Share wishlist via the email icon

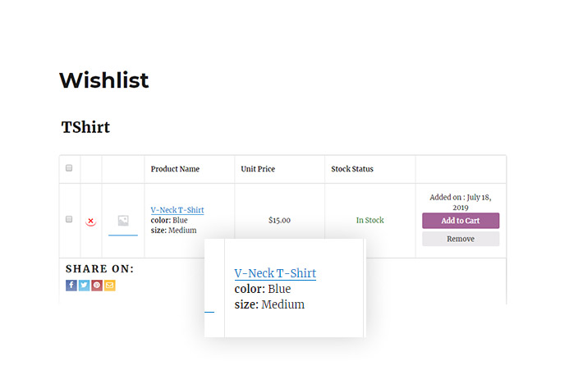pyautogui.click(x=110, y=285)
